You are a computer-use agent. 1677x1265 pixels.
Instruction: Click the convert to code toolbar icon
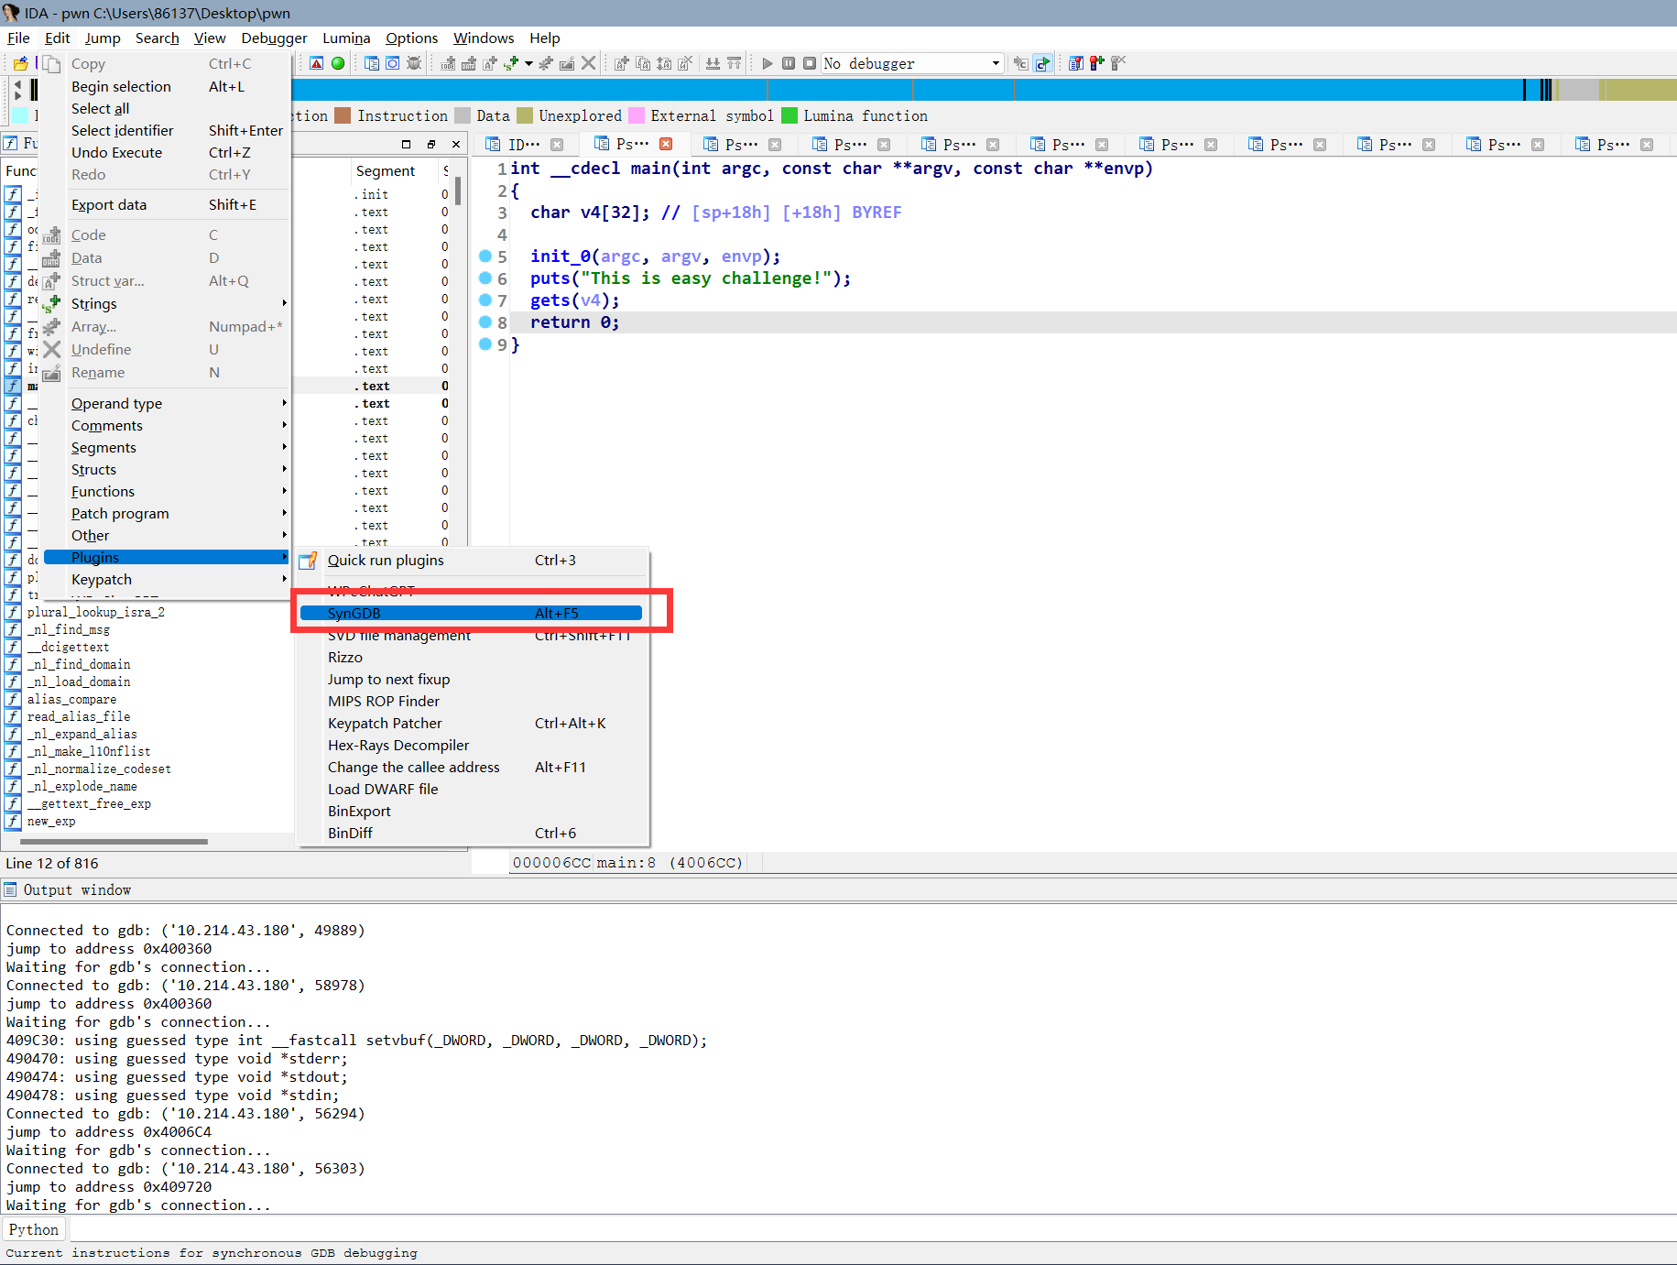click(x=448, y=63)
